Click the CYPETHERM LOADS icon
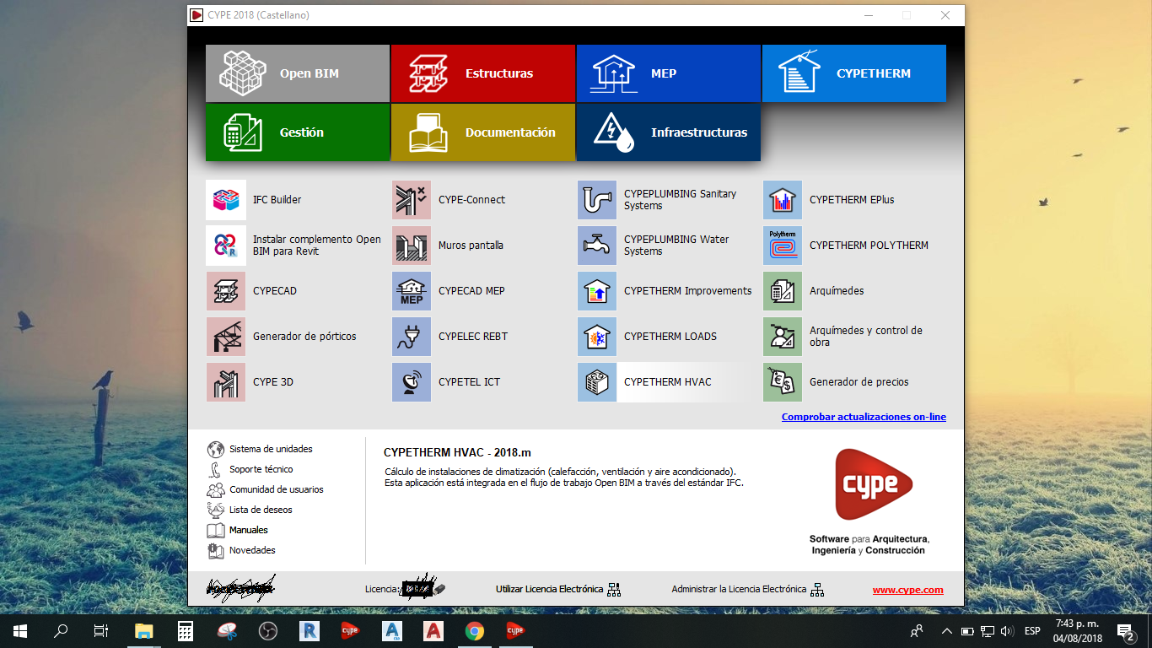The height and width of the screenshot is (648, 1152). click(x=597, y=337)
